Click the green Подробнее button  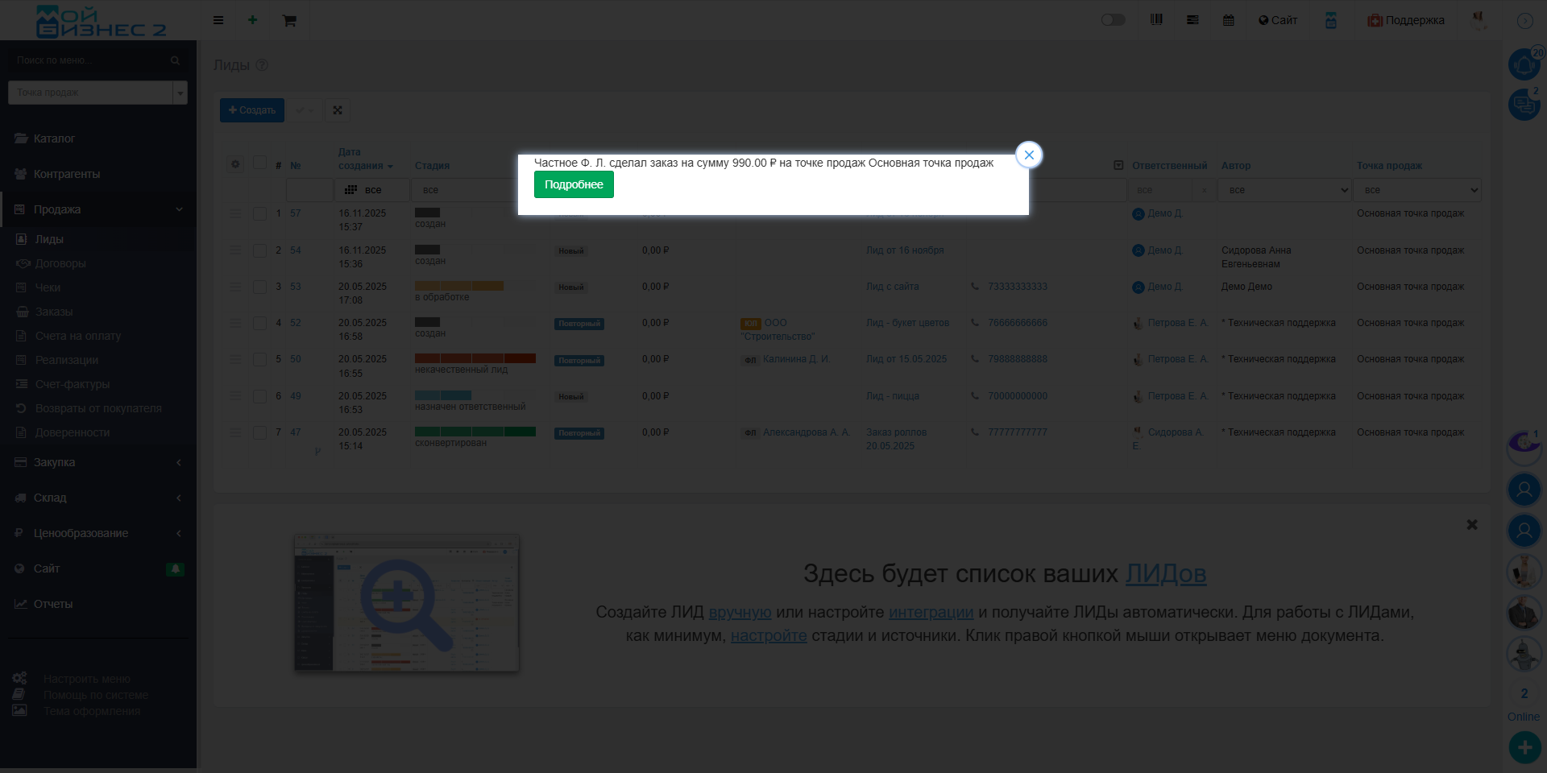pos(574,184)
